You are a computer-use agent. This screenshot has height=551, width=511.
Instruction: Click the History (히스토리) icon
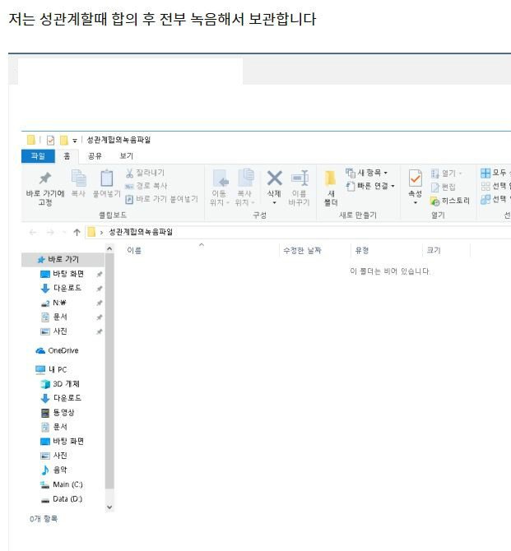(436, 200)
